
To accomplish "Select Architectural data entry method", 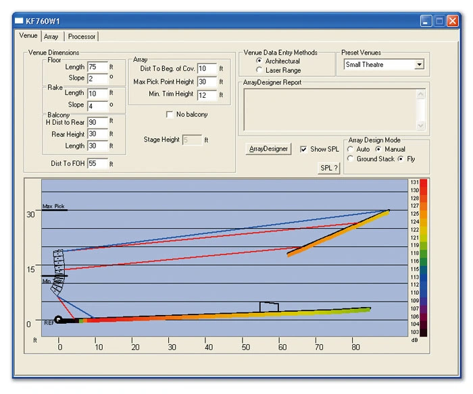I will pos(259,61).
